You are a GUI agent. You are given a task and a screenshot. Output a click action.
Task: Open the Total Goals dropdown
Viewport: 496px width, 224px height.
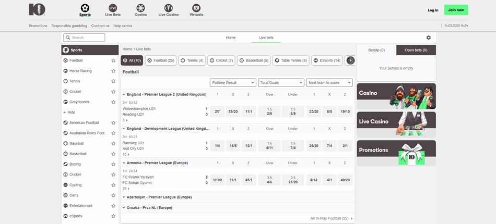(281, 83)
